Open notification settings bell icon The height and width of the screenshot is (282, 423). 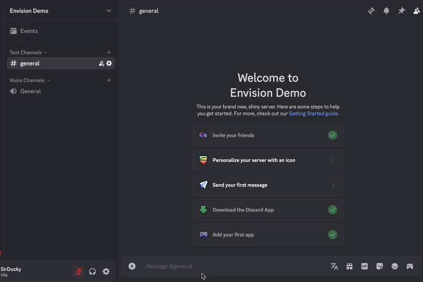tap(387, 11)
